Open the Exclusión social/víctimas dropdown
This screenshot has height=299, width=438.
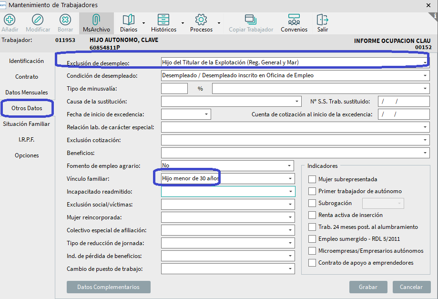click(228, 204)
